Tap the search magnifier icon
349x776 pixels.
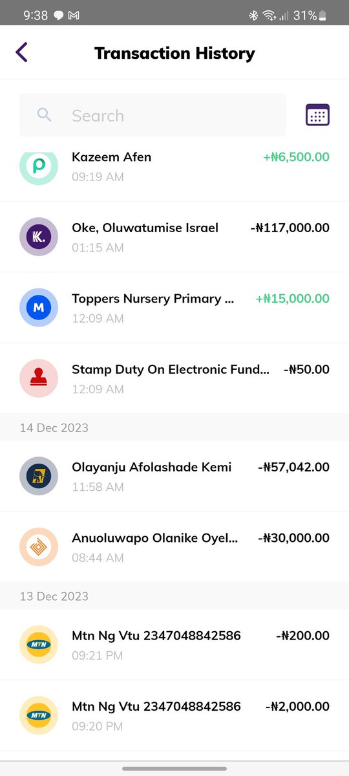tap(44, 115)
